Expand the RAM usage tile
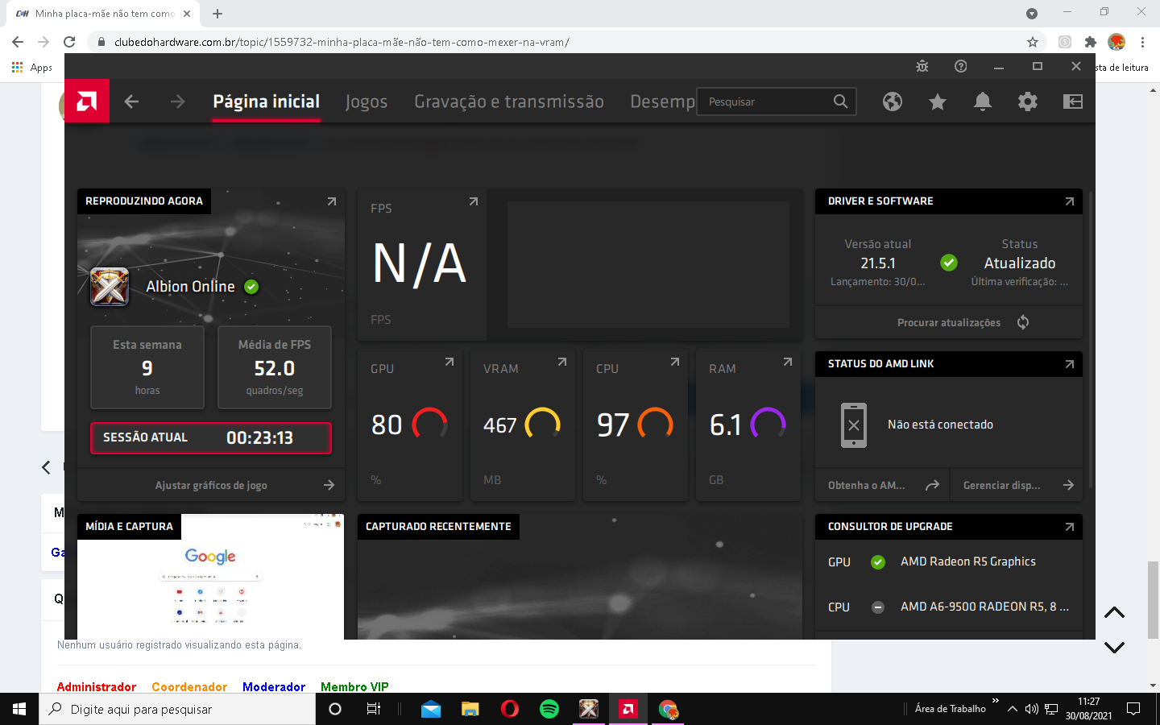Image resolution: width=1160 pixels, height=725 pixels. click(788, 362)
